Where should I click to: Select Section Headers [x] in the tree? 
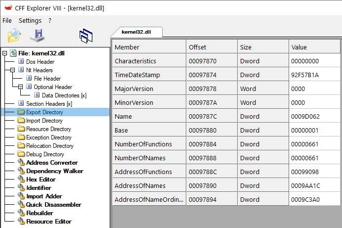[49, 104]
